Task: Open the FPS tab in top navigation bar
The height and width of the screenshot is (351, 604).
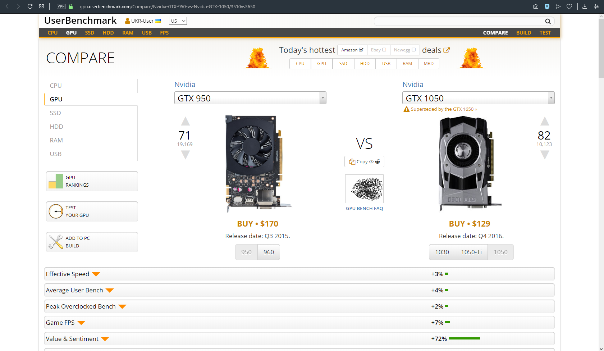Action: tap(164, 33)
